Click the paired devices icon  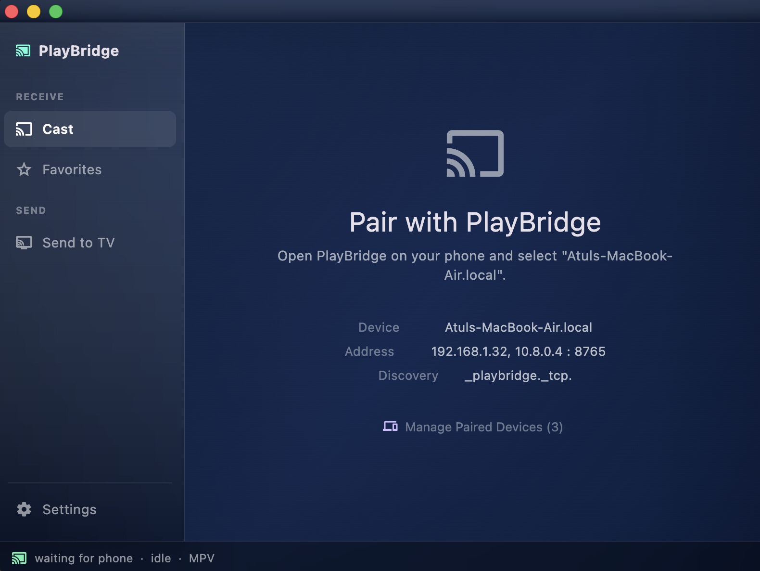[390, 427]
